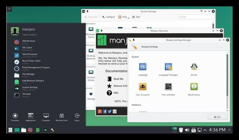Switch to the Recently Used tab
Image resolution: width=239 pixels, height=140 pixels.
coord(61,117)
